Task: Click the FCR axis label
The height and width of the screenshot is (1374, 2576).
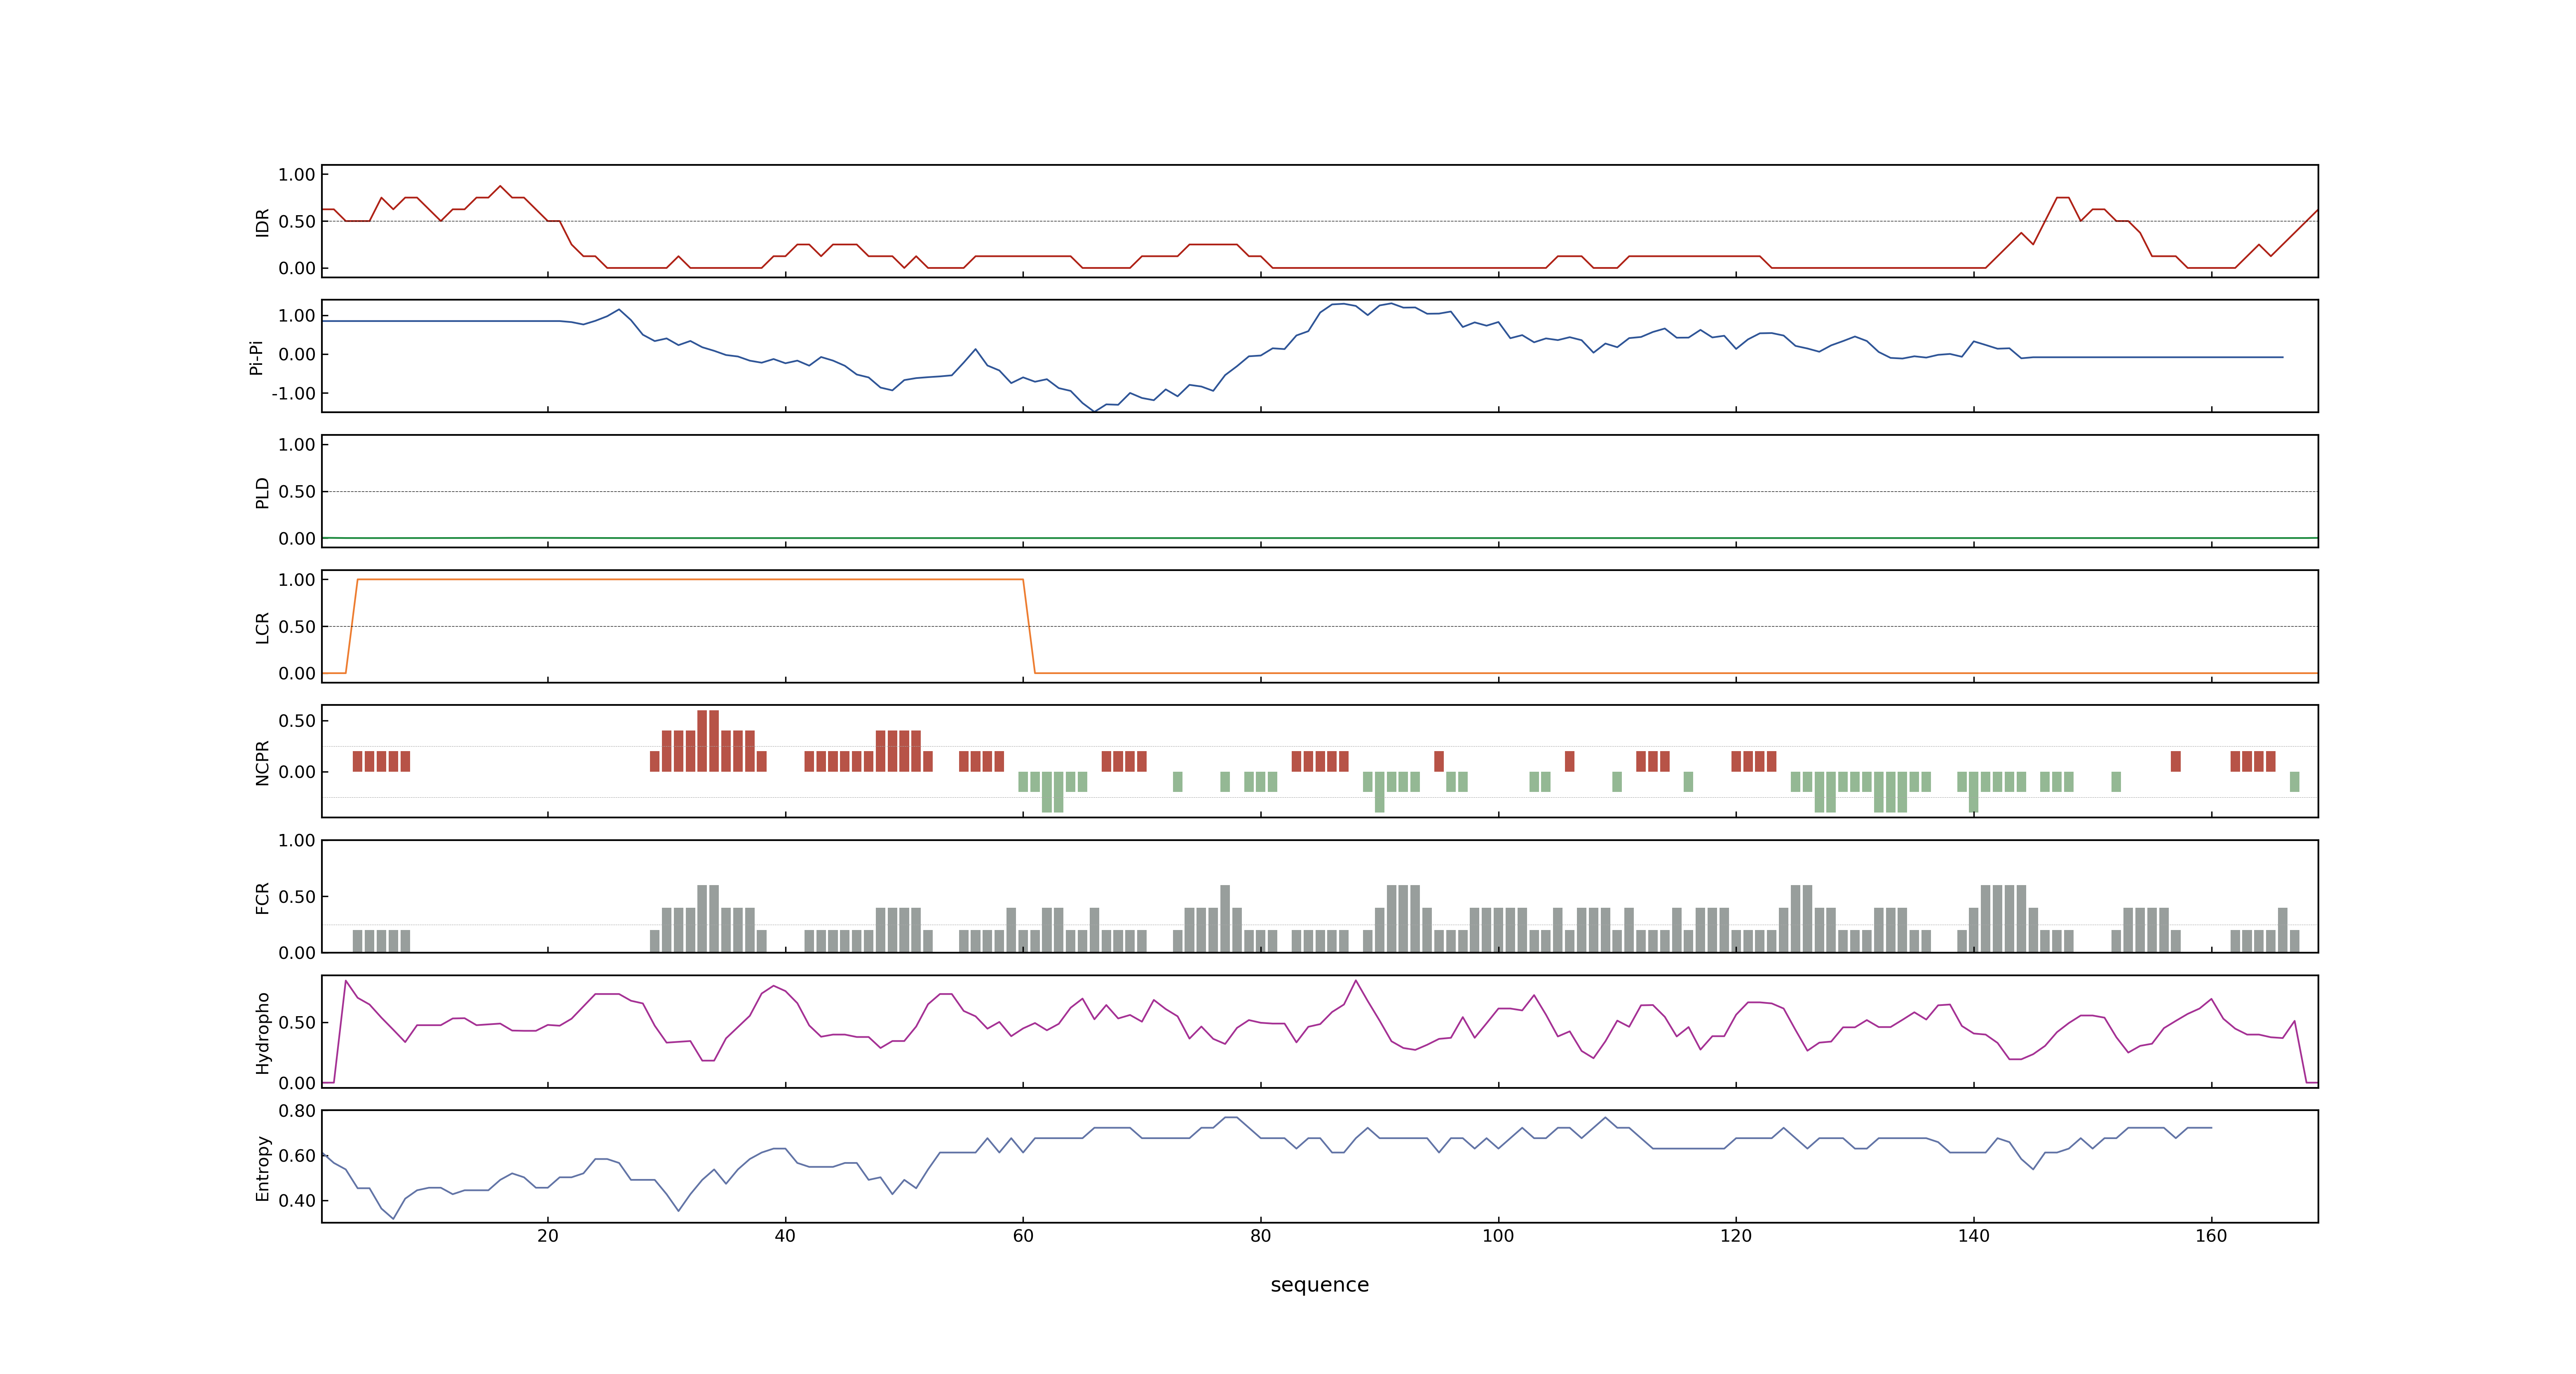Action: [x=262, y=898]
